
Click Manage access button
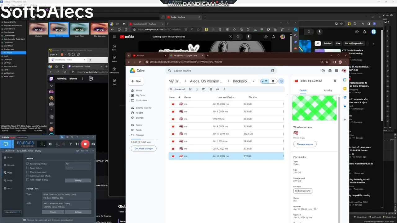[305, 144]
